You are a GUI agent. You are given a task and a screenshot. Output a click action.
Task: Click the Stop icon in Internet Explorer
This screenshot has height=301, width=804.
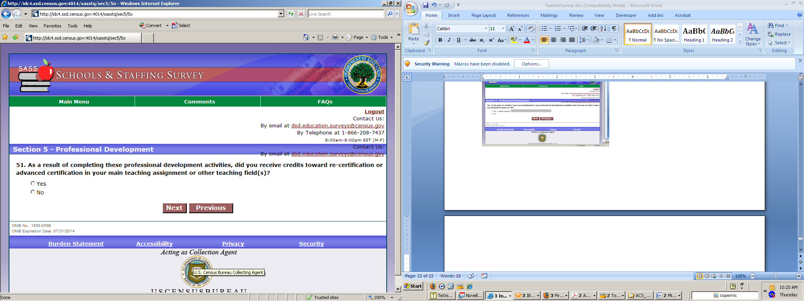click(301, 14)
